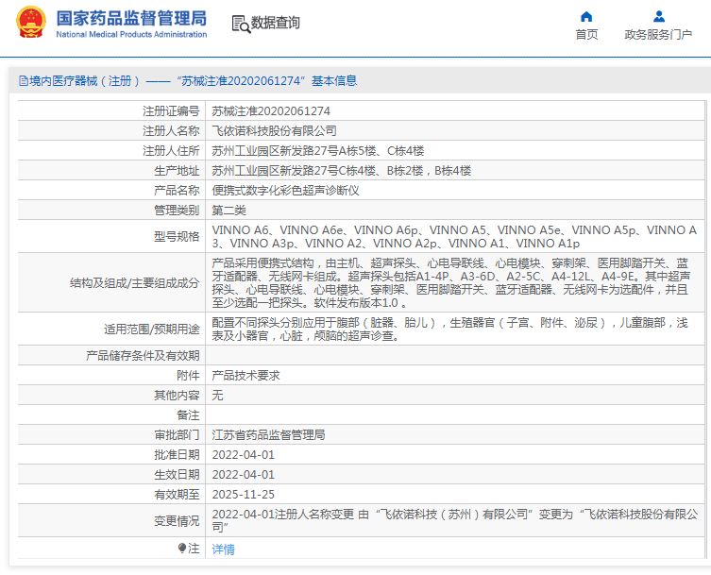This screenshot has width=711, height=575.
Task: Click the 产品储存条件及有效期 label
Action: point(143,356)
